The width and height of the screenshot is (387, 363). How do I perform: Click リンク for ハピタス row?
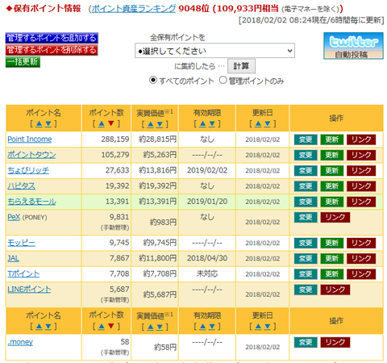point(361,186)
